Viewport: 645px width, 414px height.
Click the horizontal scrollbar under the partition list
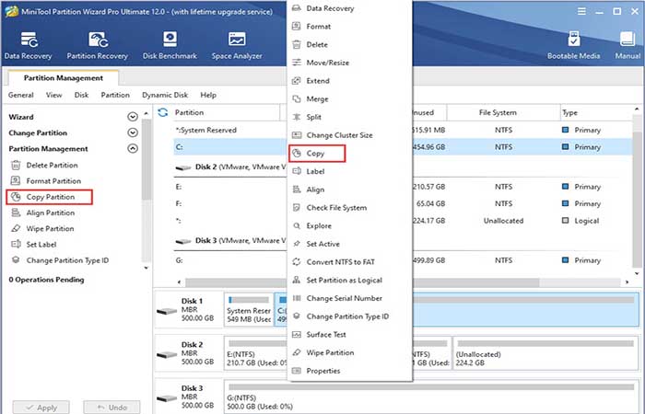(x=362, y=282)
